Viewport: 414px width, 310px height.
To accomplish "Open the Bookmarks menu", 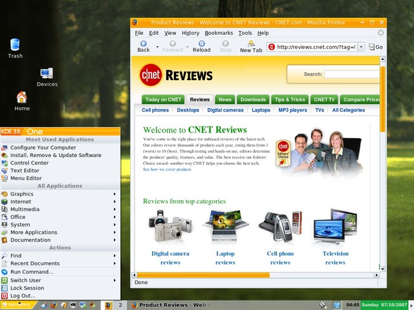I will pos(219,33).
